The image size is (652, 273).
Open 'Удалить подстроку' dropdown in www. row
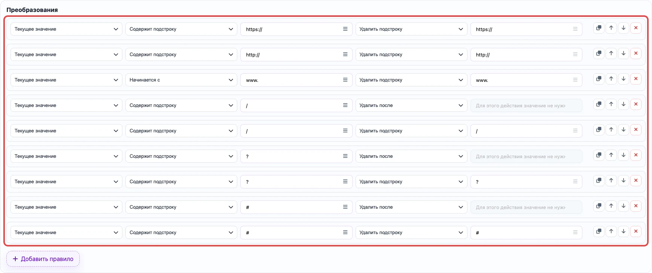[411, 80]
